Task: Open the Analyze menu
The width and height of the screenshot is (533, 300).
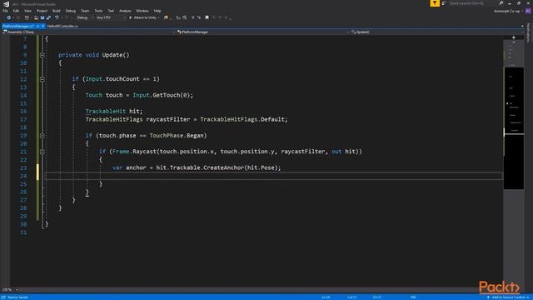Action: 125,11
